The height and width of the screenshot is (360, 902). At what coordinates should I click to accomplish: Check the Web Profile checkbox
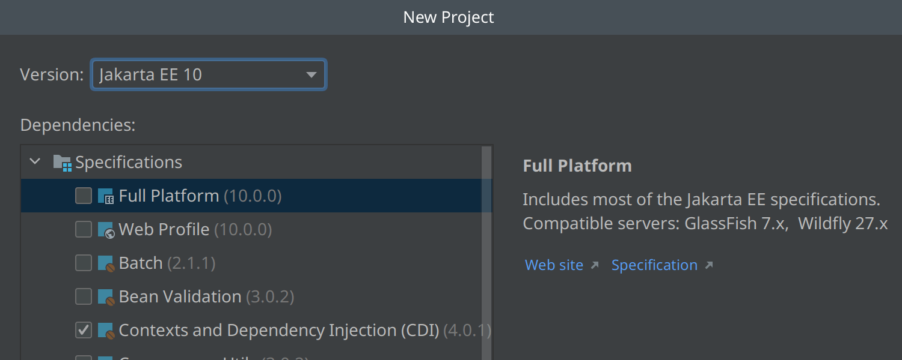(x=84, y=229)
